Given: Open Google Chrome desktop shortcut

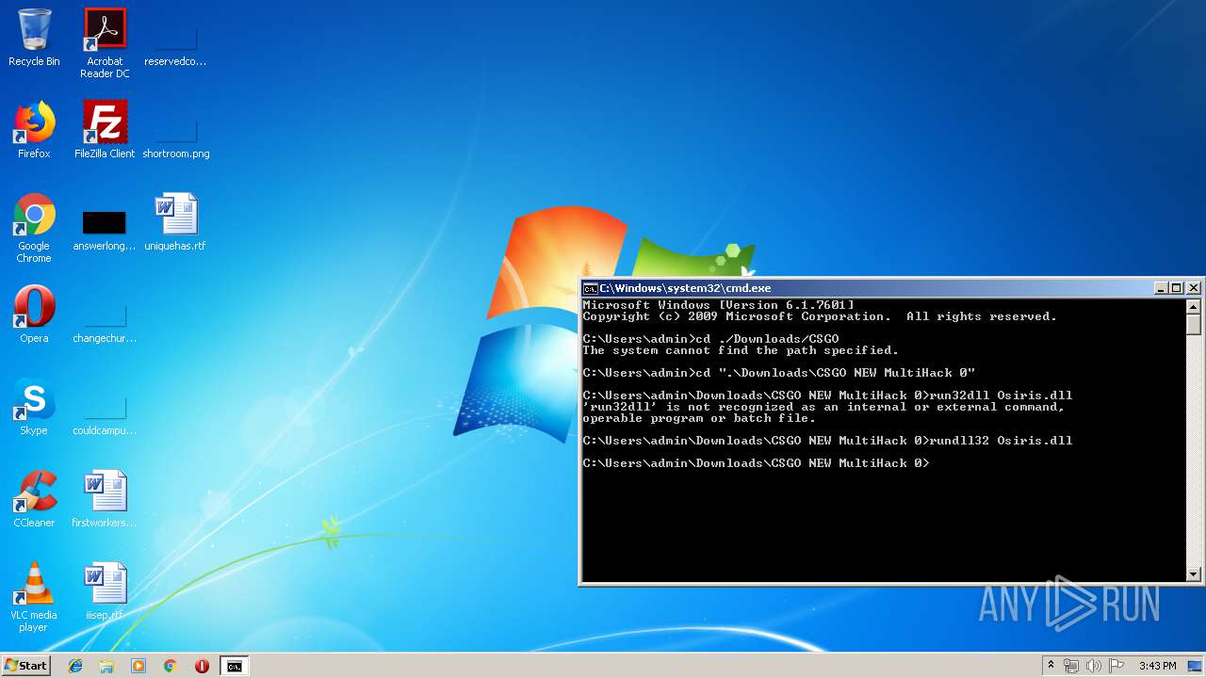Looking at the screenshot, I should 34,228.
